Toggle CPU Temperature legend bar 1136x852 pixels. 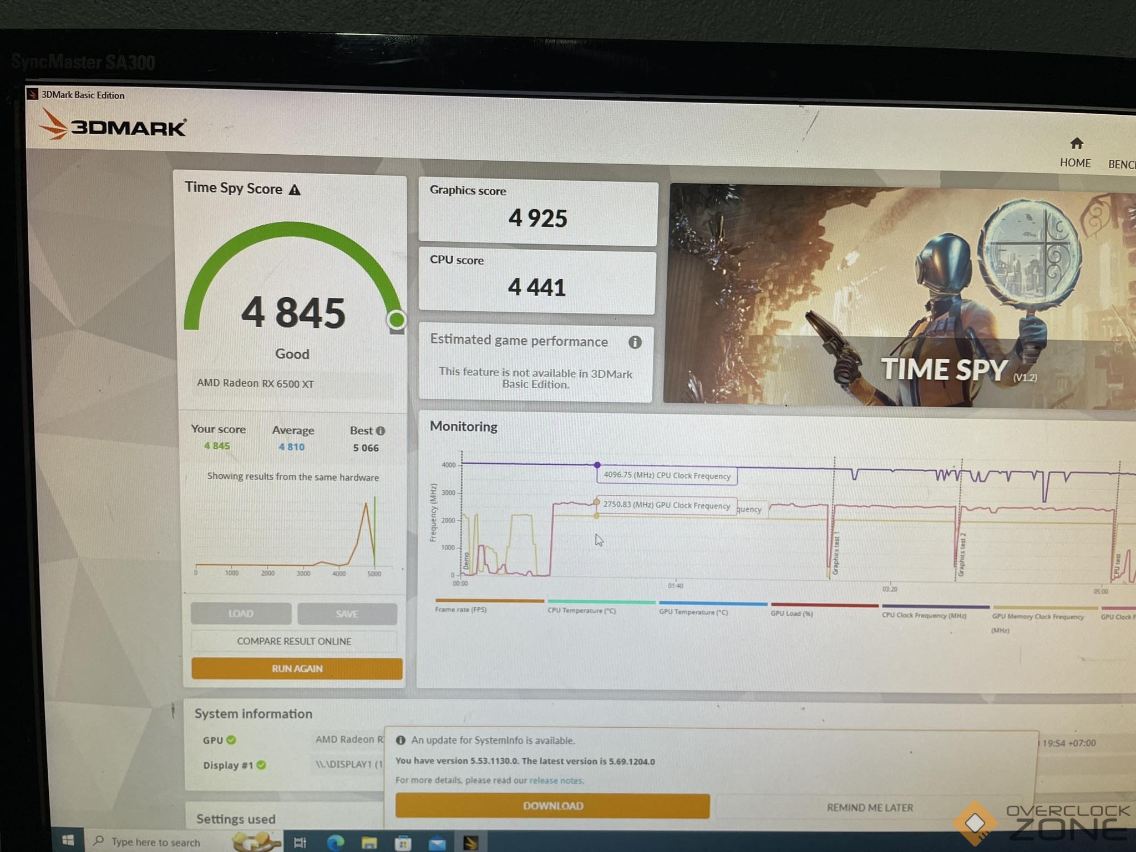pos(601,602)
